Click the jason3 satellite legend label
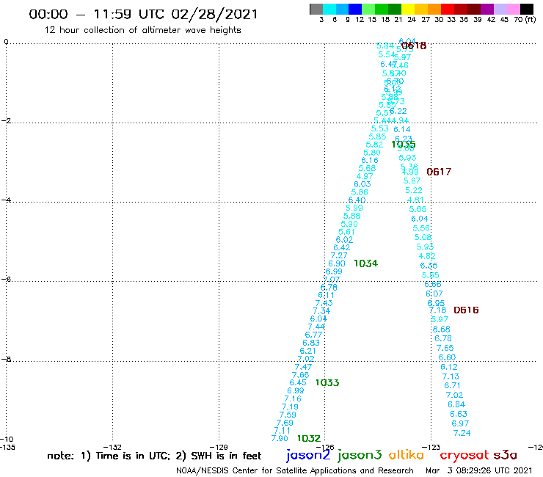Viewport: 543px width, 477px height. (360, 455)
